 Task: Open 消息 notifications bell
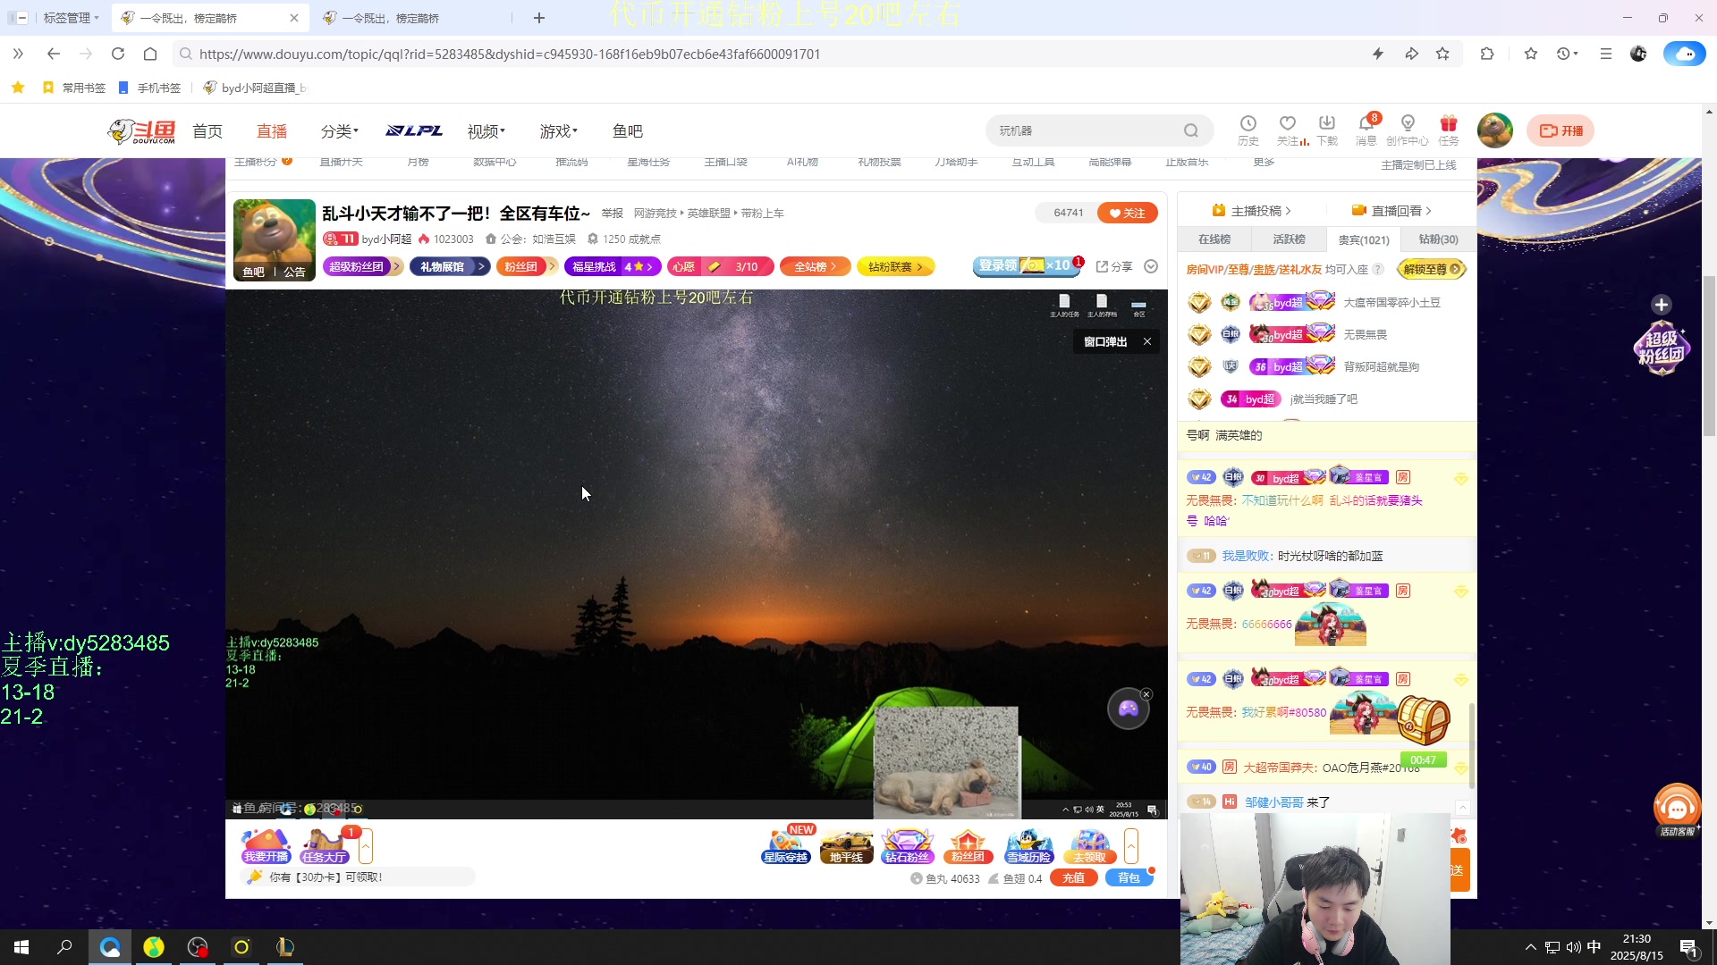point(1366,130)
